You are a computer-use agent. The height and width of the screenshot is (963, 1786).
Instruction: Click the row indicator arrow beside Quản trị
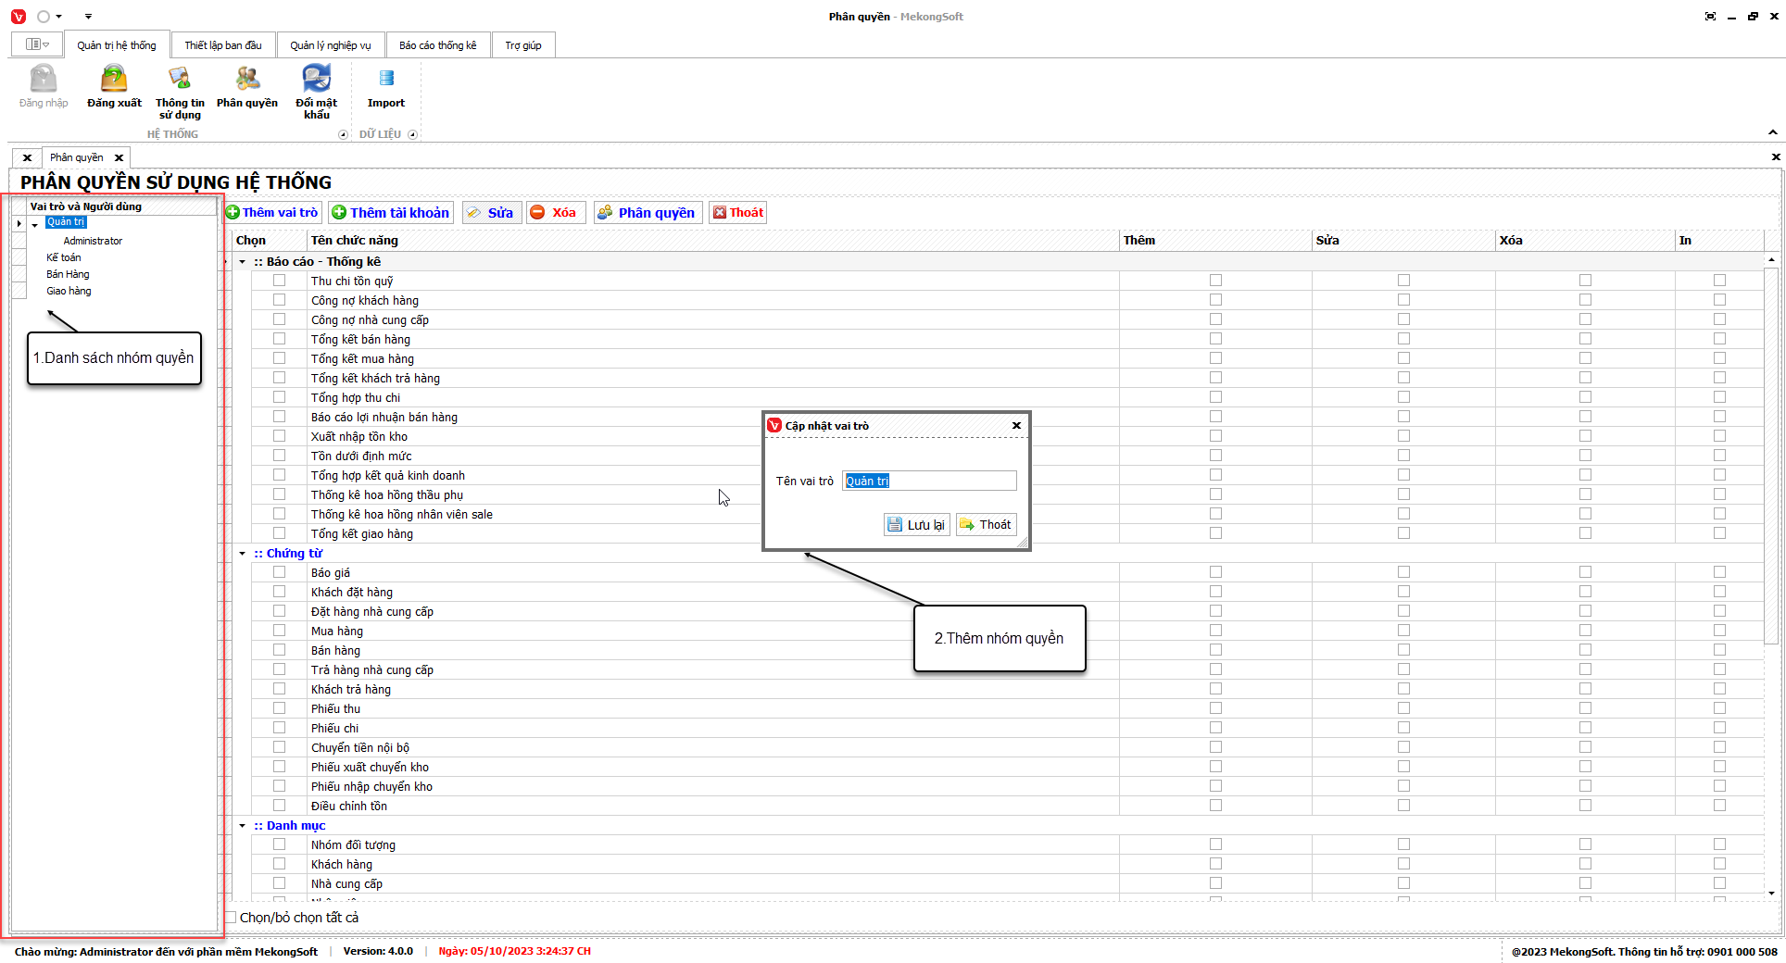pos(19,223)
